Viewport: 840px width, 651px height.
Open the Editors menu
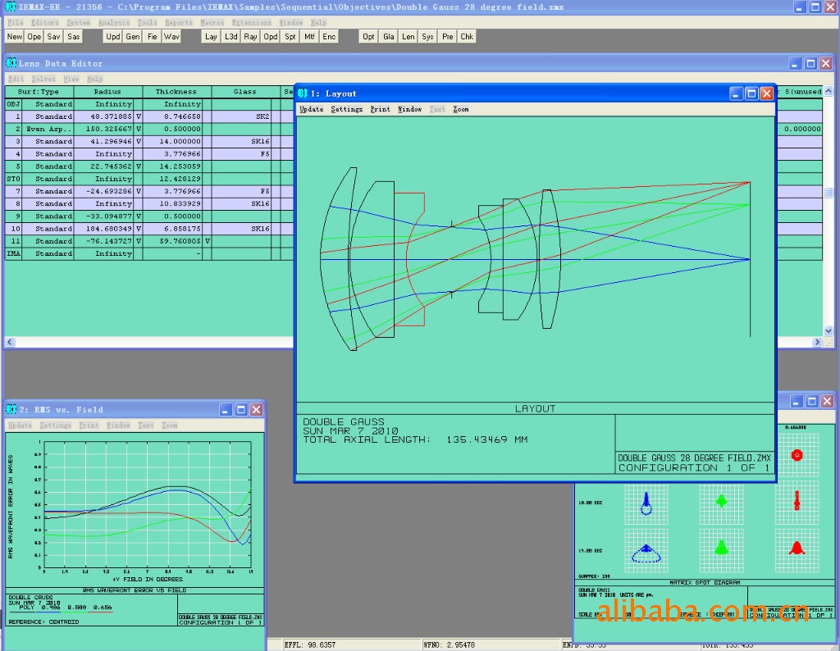(45, 22)
